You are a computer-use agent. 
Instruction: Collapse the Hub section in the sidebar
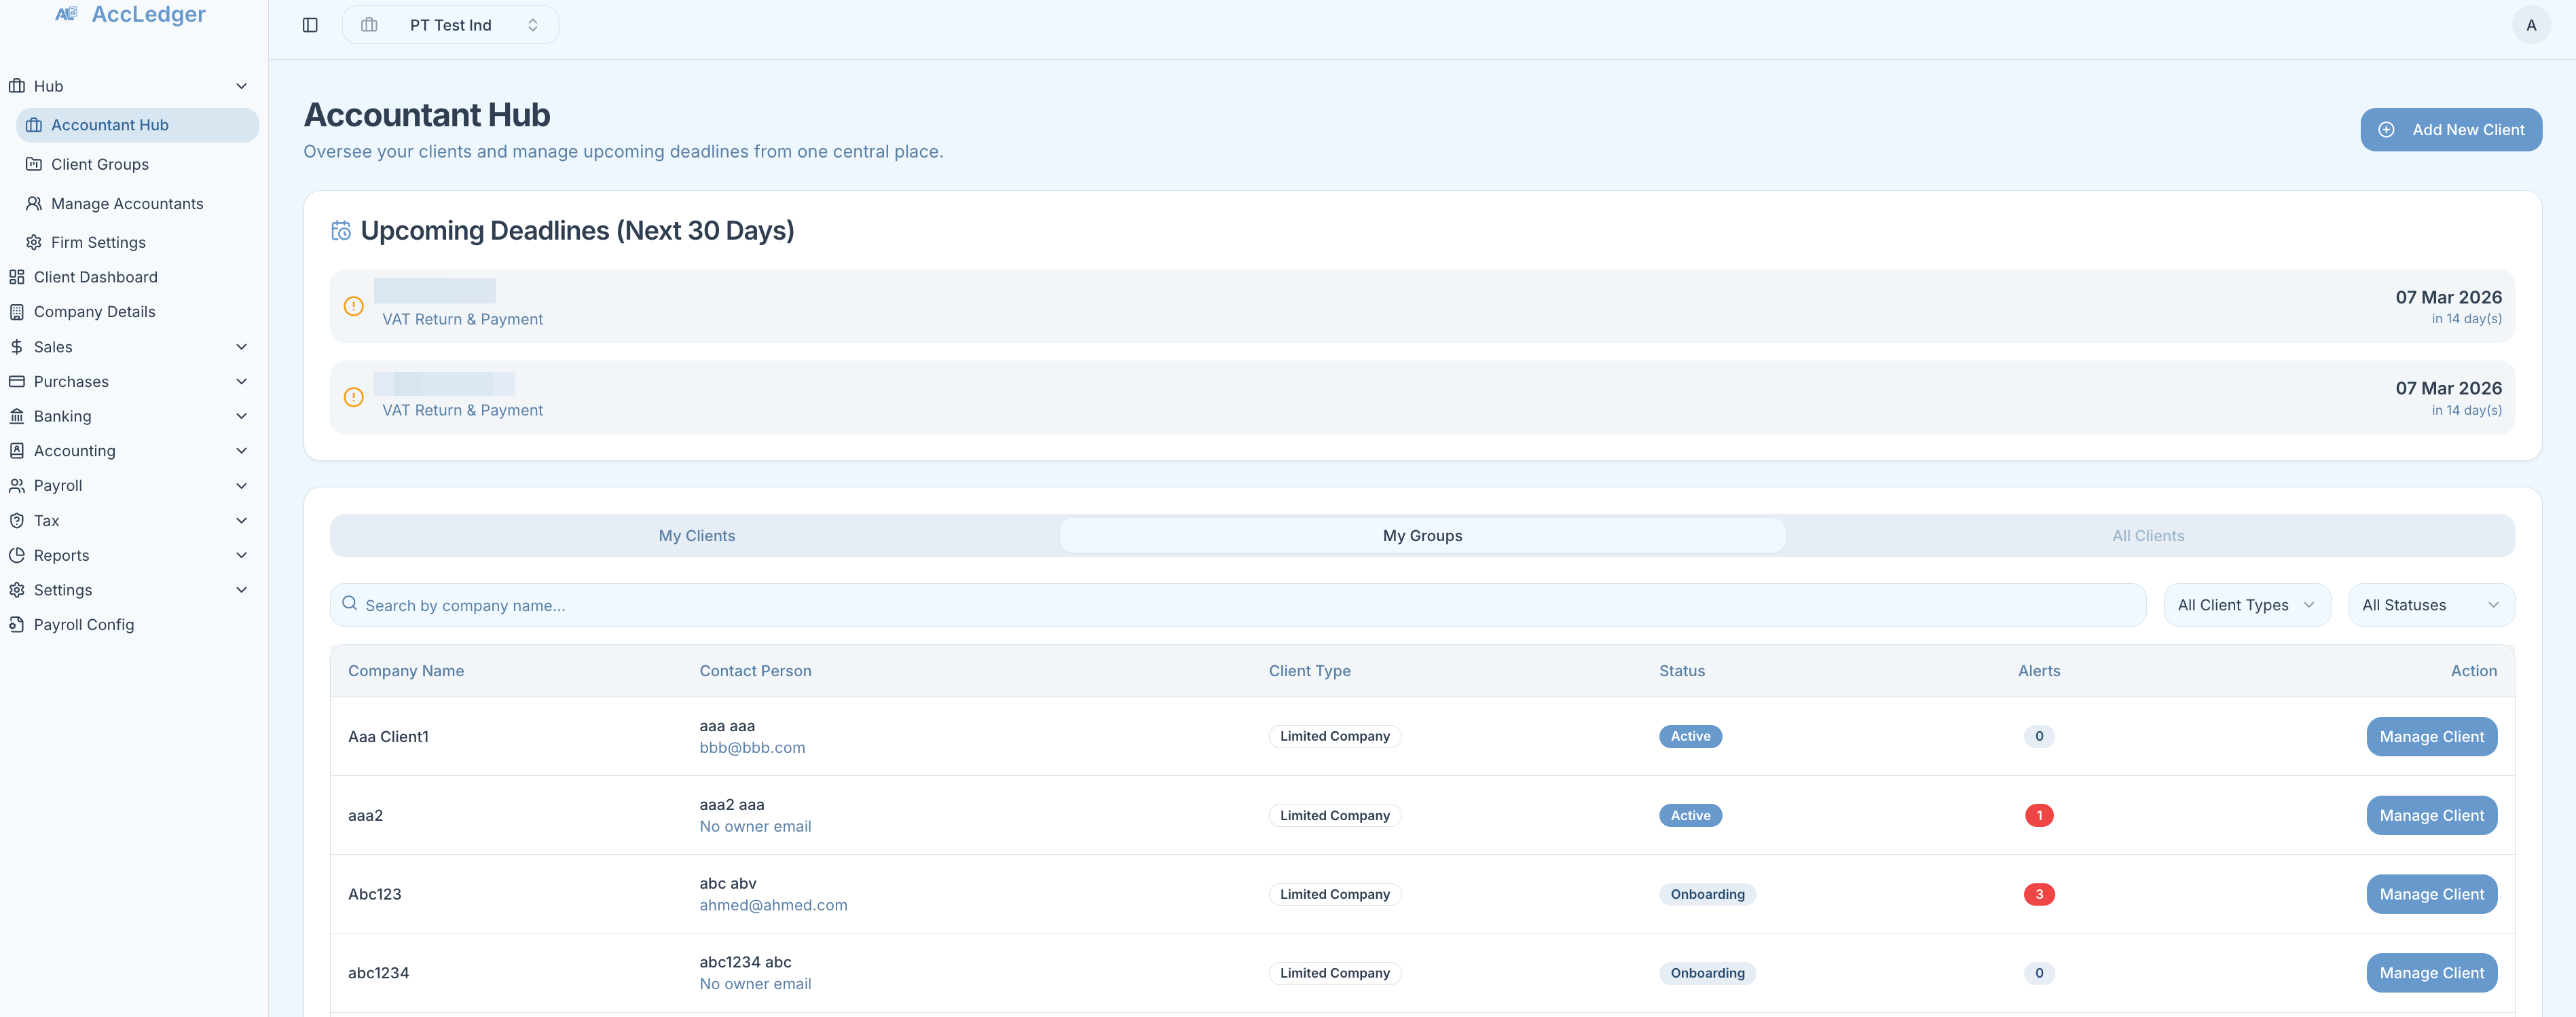(241, 86)
